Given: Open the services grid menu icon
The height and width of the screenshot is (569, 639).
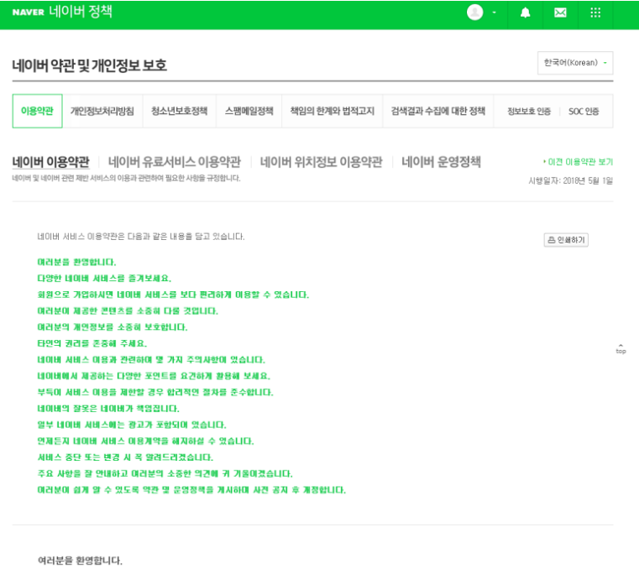Looking at the screenshot, I should pos(595,13).
